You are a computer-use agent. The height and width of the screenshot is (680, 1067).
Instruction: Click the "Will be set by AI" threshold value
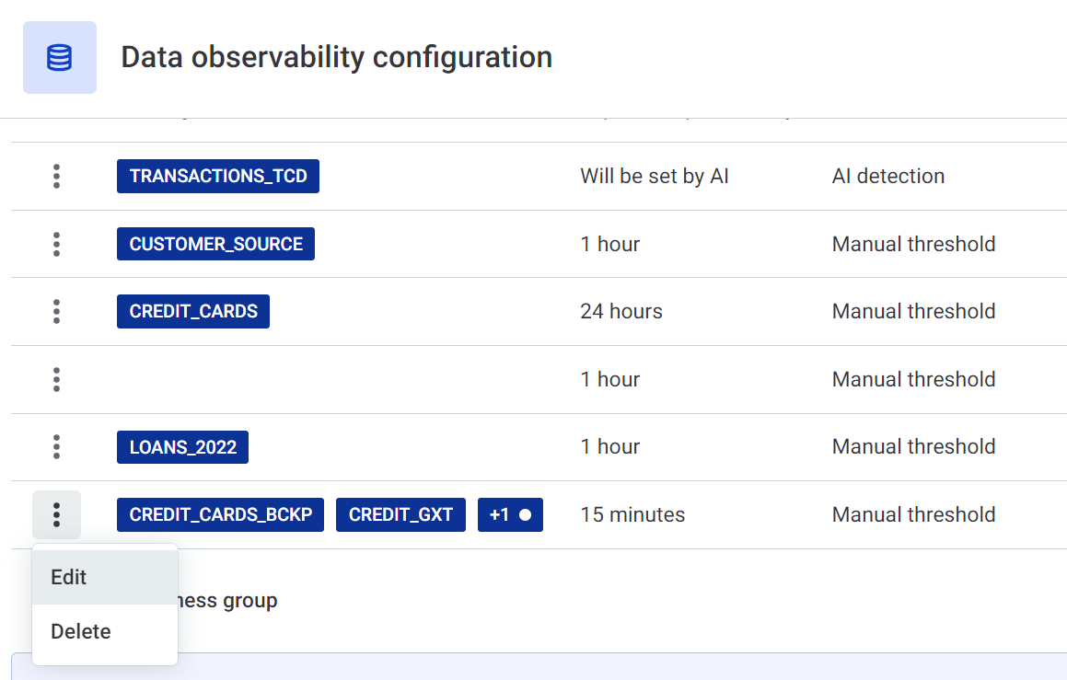654,176
